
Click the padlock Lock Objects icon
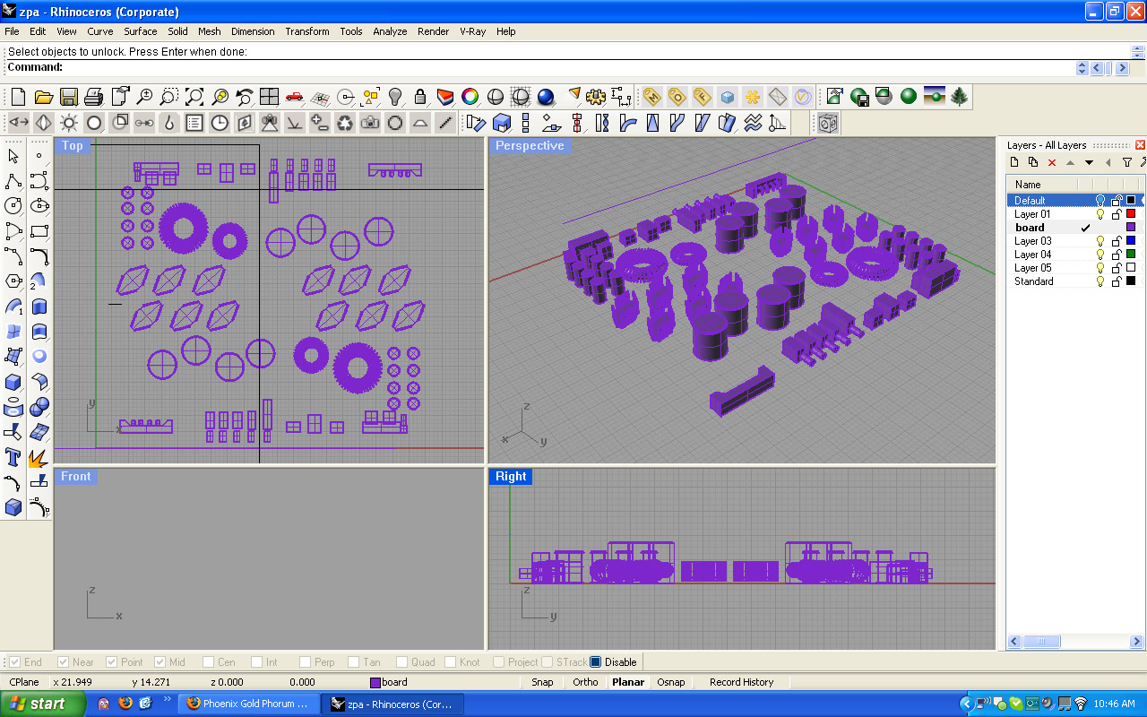click(420, 97)
